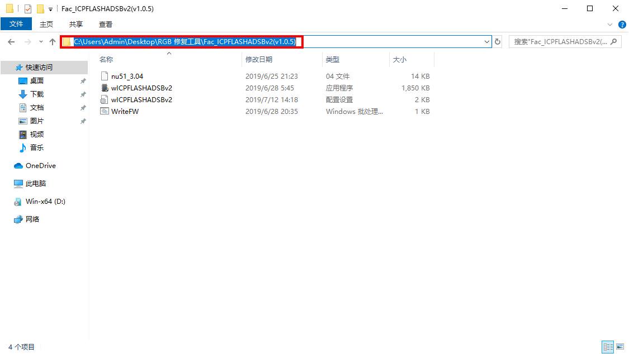Select the WriteFW batch file icon
Image resolution: width=629 pixels, height=354 pixels.
[104, 112]
